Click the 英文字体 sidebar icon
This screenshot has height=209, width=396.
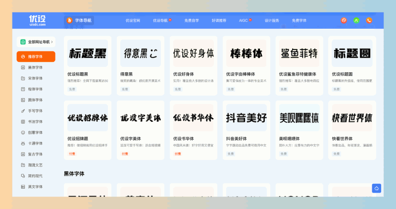(x=23, y=187)
